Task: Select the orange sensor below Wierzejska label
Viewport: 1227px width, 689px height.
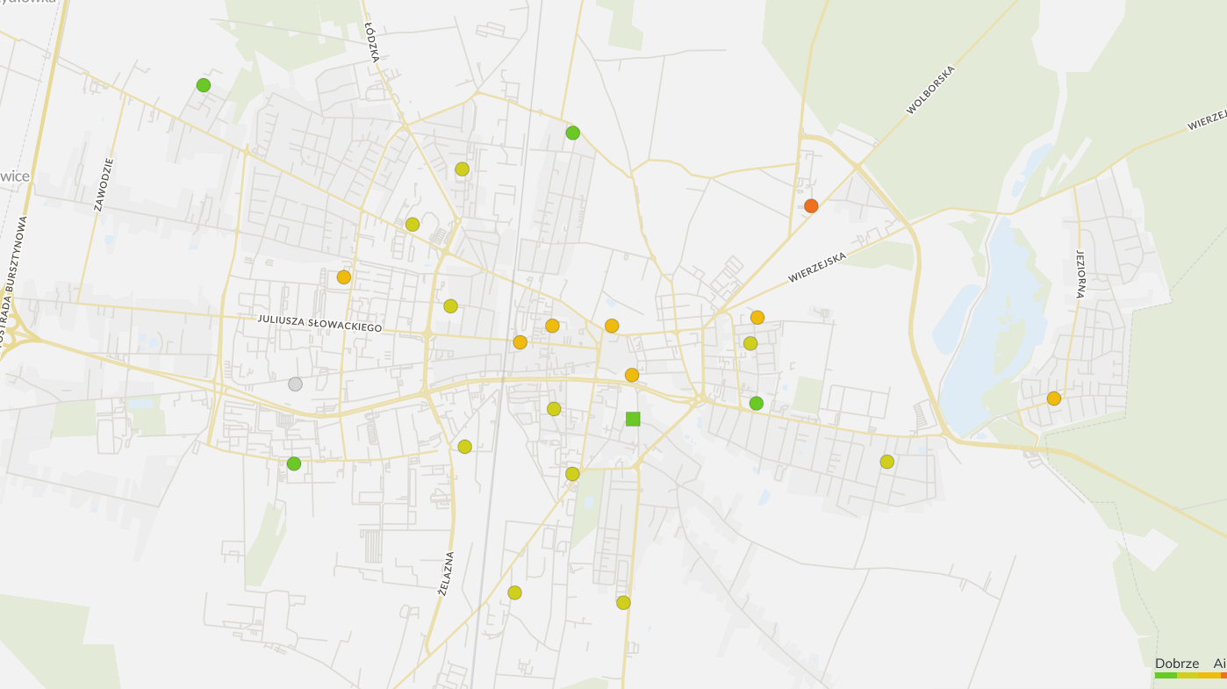Action: 757,317
